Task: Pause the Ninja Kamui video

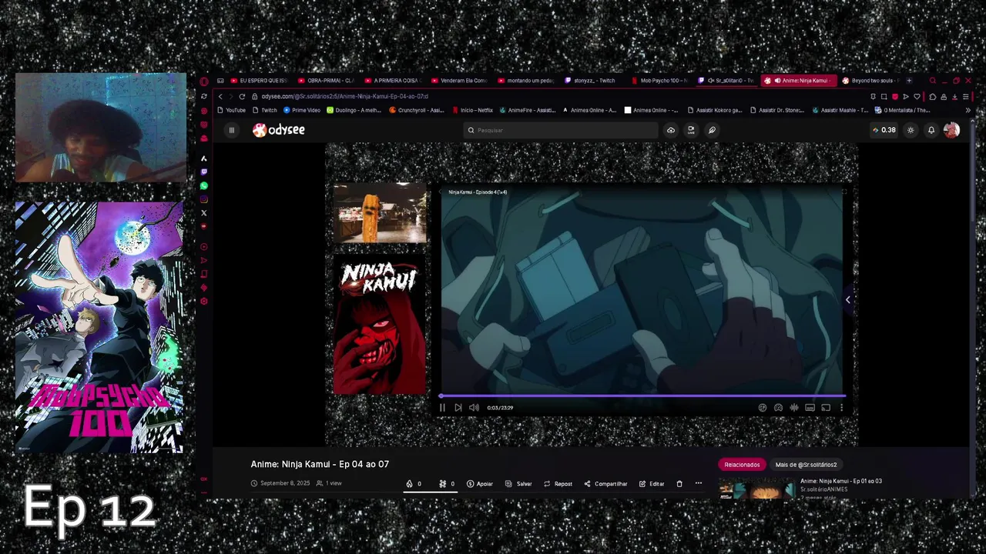Action: tap(442, 408)
